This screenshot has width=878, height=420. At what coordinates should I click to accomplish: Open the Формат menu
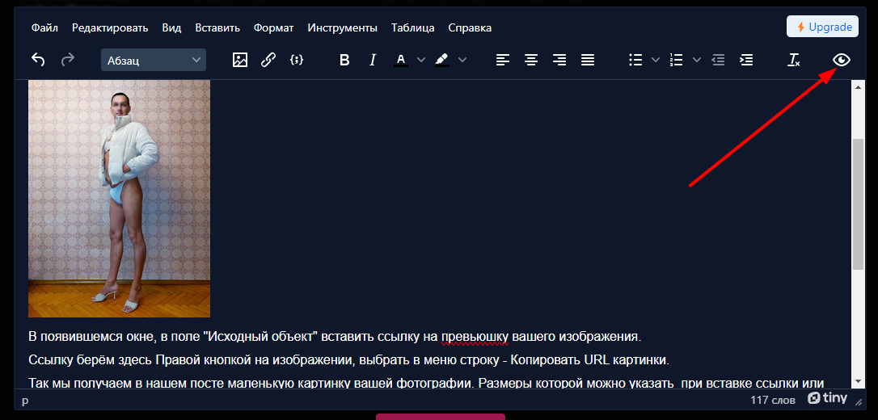pyautogui.click(x=274, y=27)
